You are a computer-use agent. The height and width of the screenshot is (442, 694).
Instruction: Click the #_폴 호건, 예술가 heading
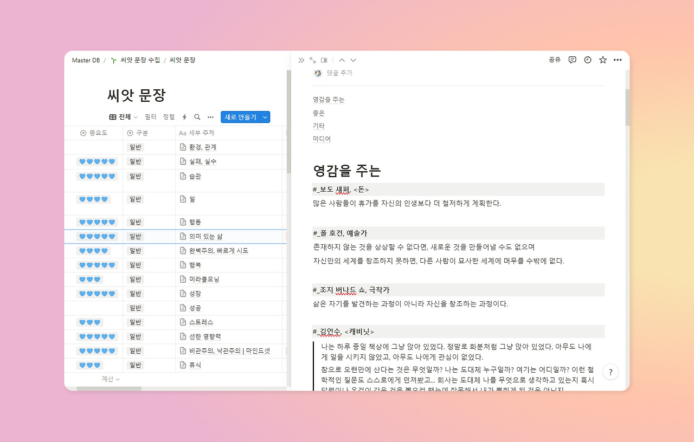tap(458, 233)
